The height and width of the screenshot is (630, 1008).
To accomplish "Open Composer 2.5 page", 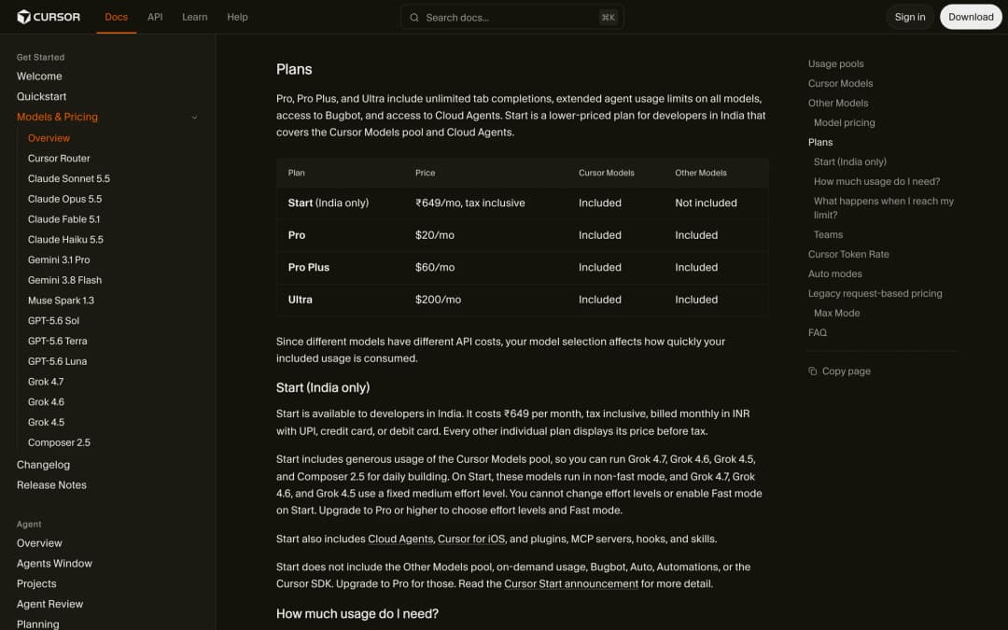I will point(59,442).
